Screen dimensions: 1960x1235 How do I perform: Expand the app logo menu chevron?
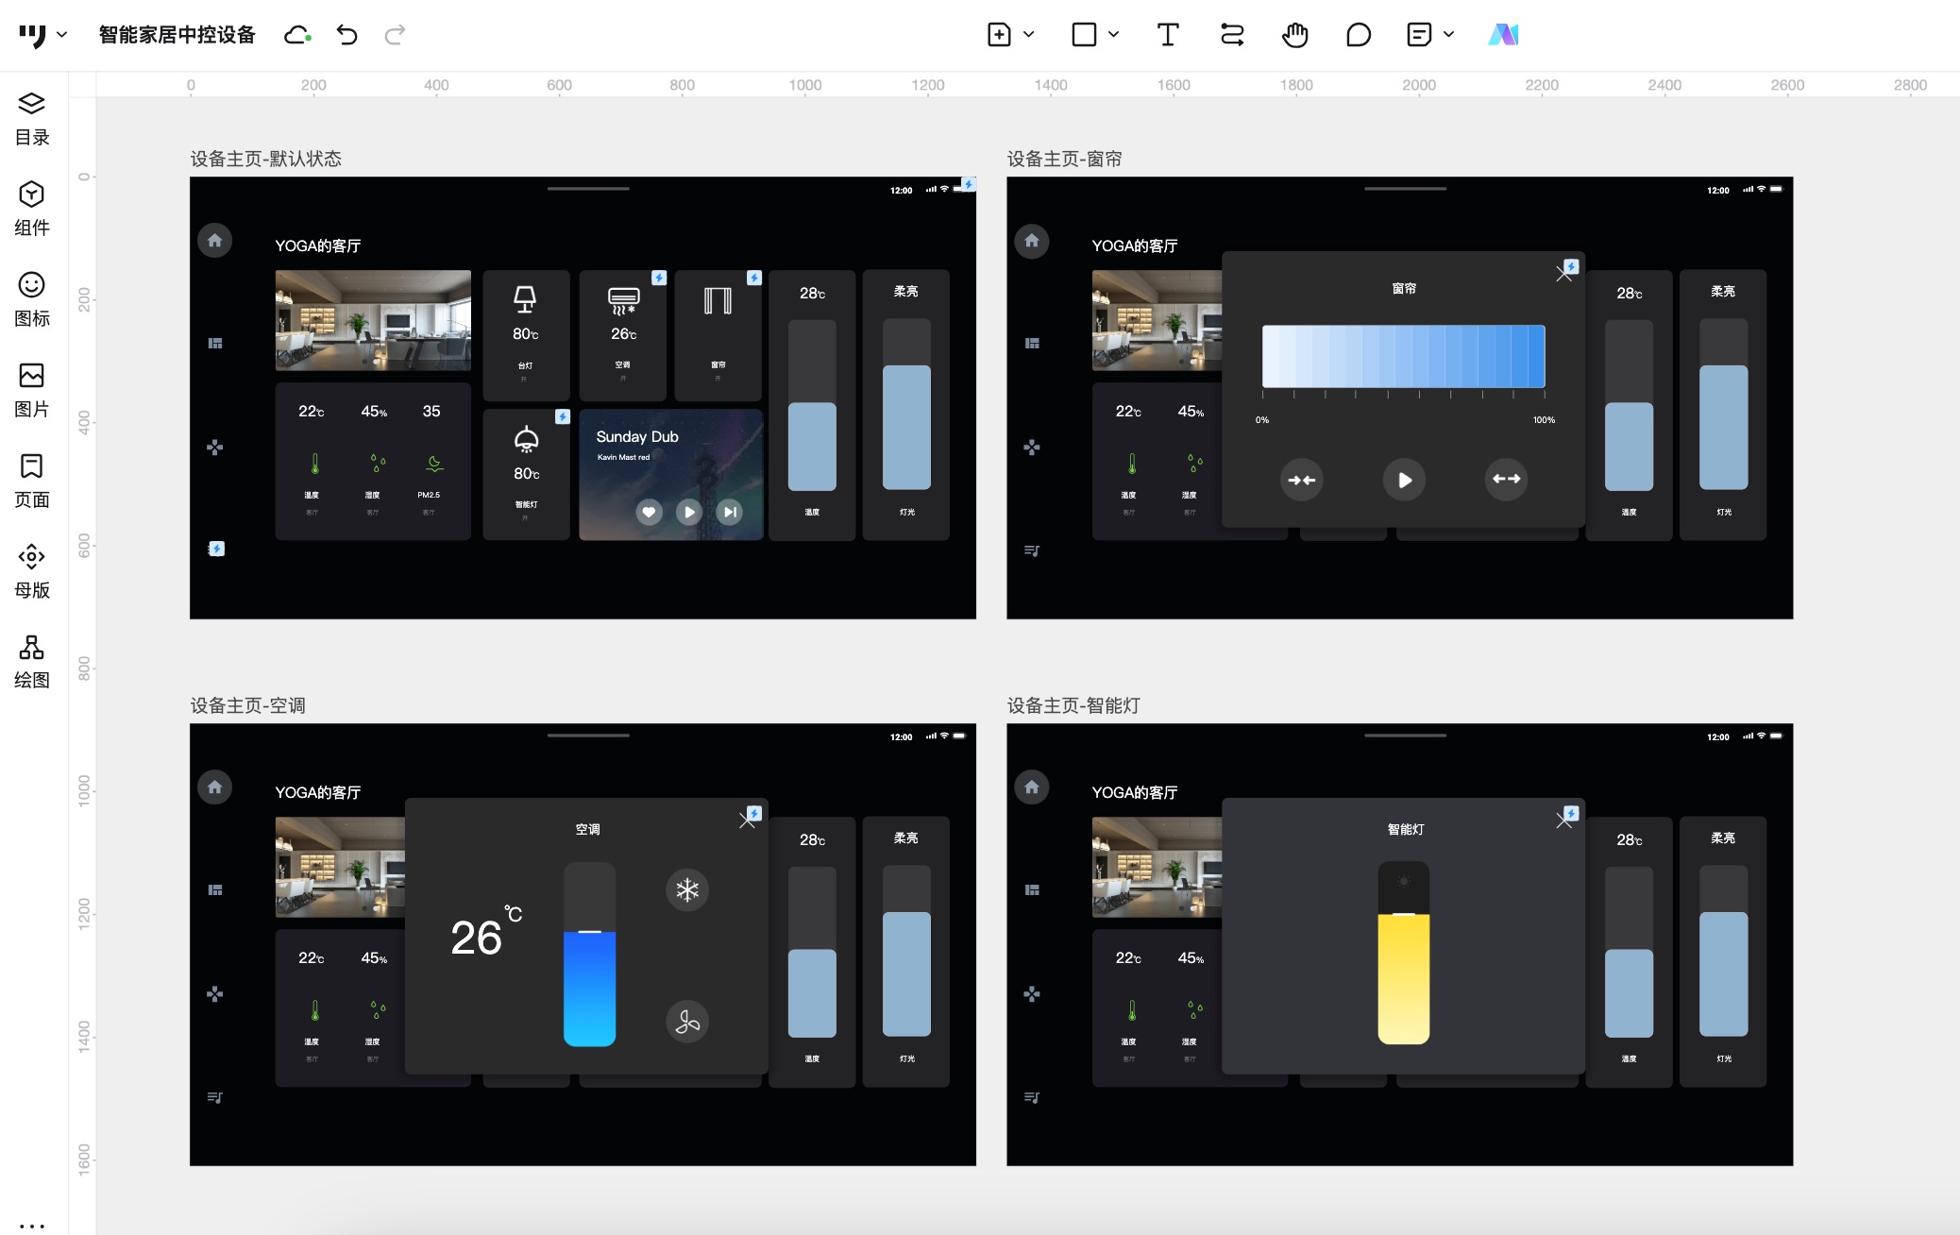(62, 35)
